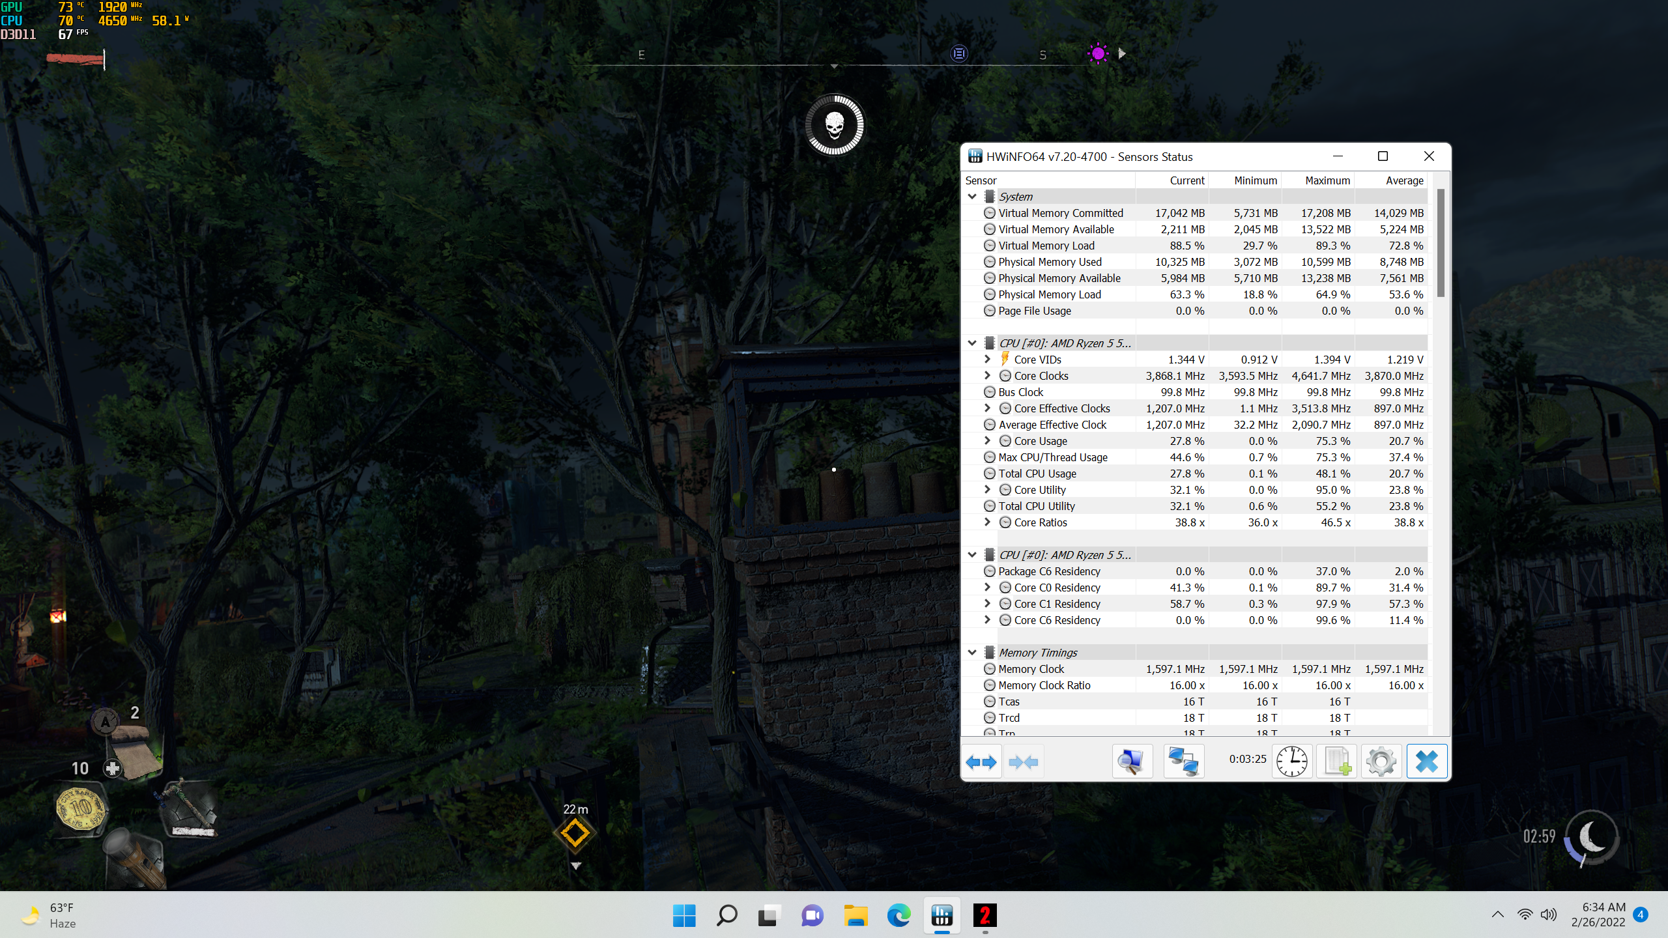Select the Virtual Memory Load row

(x=1195, y=246)
